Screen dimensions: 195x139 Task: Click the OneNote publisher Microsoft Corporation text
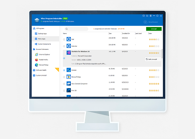85,56
